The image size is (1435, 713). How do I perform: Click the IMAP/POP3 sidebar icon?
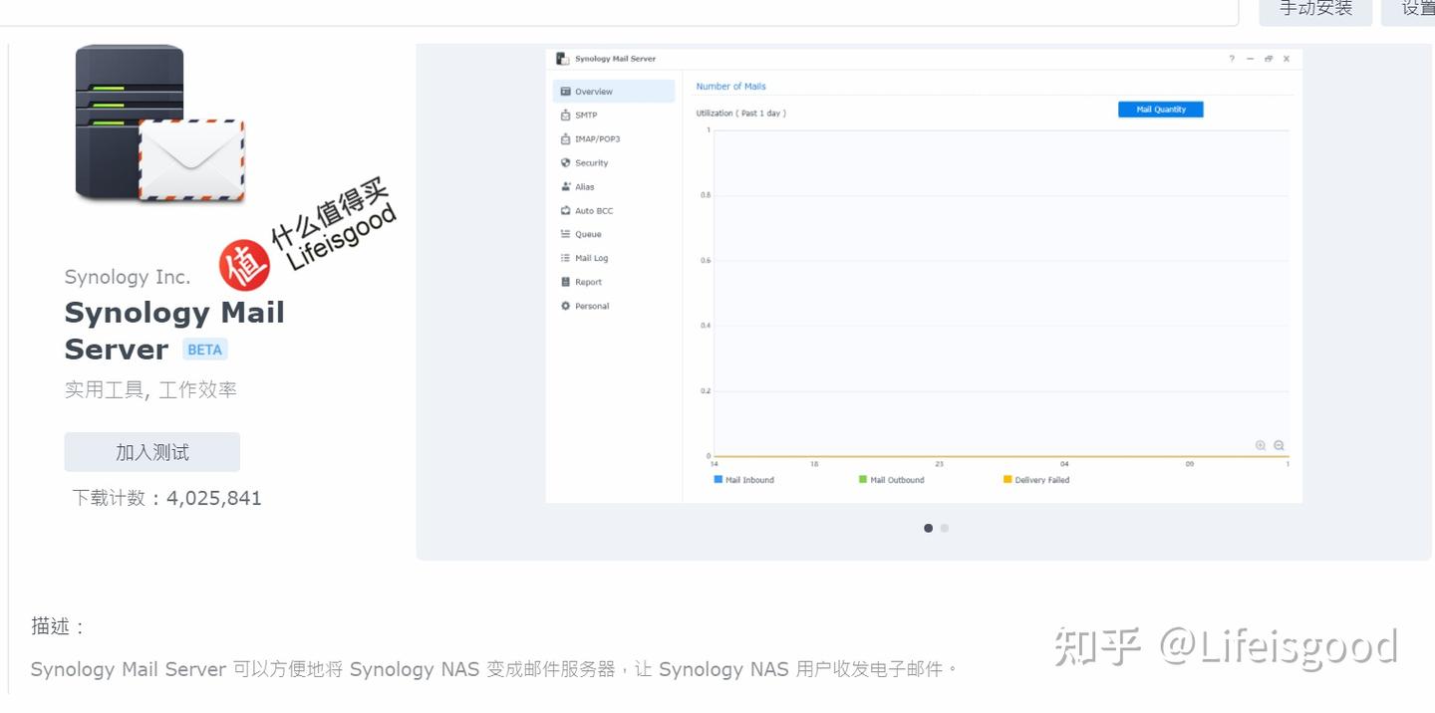[x=565, y=139]
